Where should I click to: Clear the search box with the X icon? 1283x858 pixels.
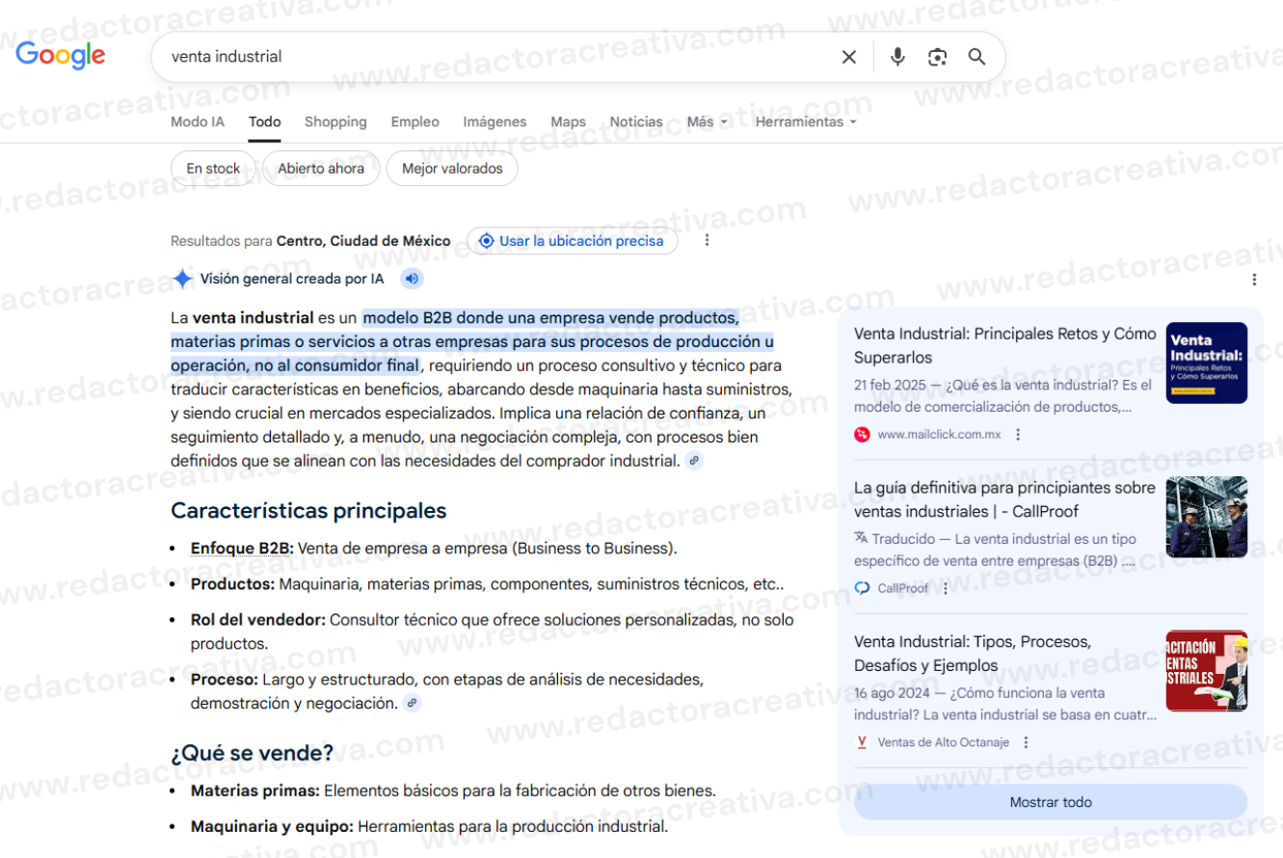click(x=849, y=57)
